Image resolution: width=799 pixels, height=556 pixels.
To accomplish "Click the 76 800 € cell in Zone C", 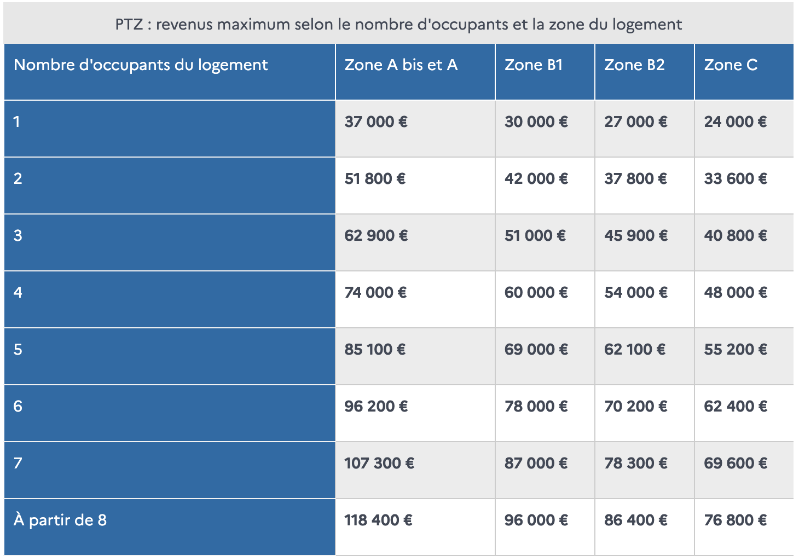I will coord(744,527).
